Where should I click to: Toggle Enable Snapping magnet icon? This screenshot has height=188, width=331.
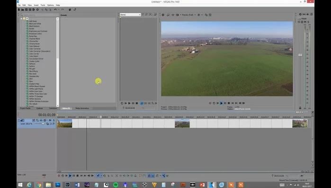click(x=149, y=176)
